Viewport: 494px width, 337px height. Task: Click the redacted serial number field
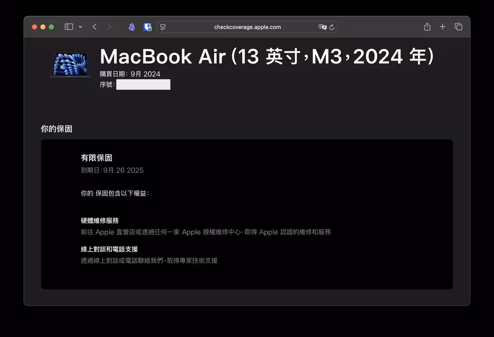(143, 84)
